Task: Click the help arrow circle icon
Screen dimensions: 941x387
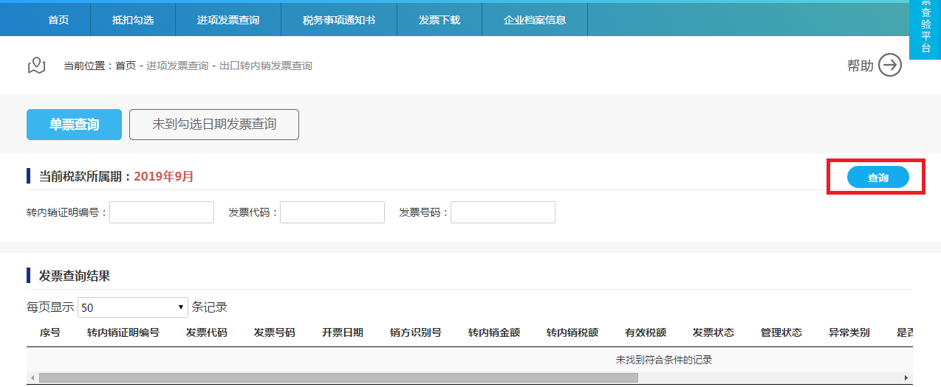Action: pos(890,66)
